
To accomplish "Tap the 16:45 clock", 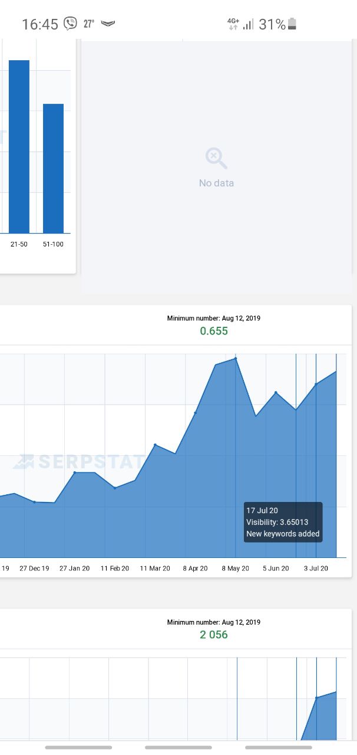I will click(x=40, y=24).
